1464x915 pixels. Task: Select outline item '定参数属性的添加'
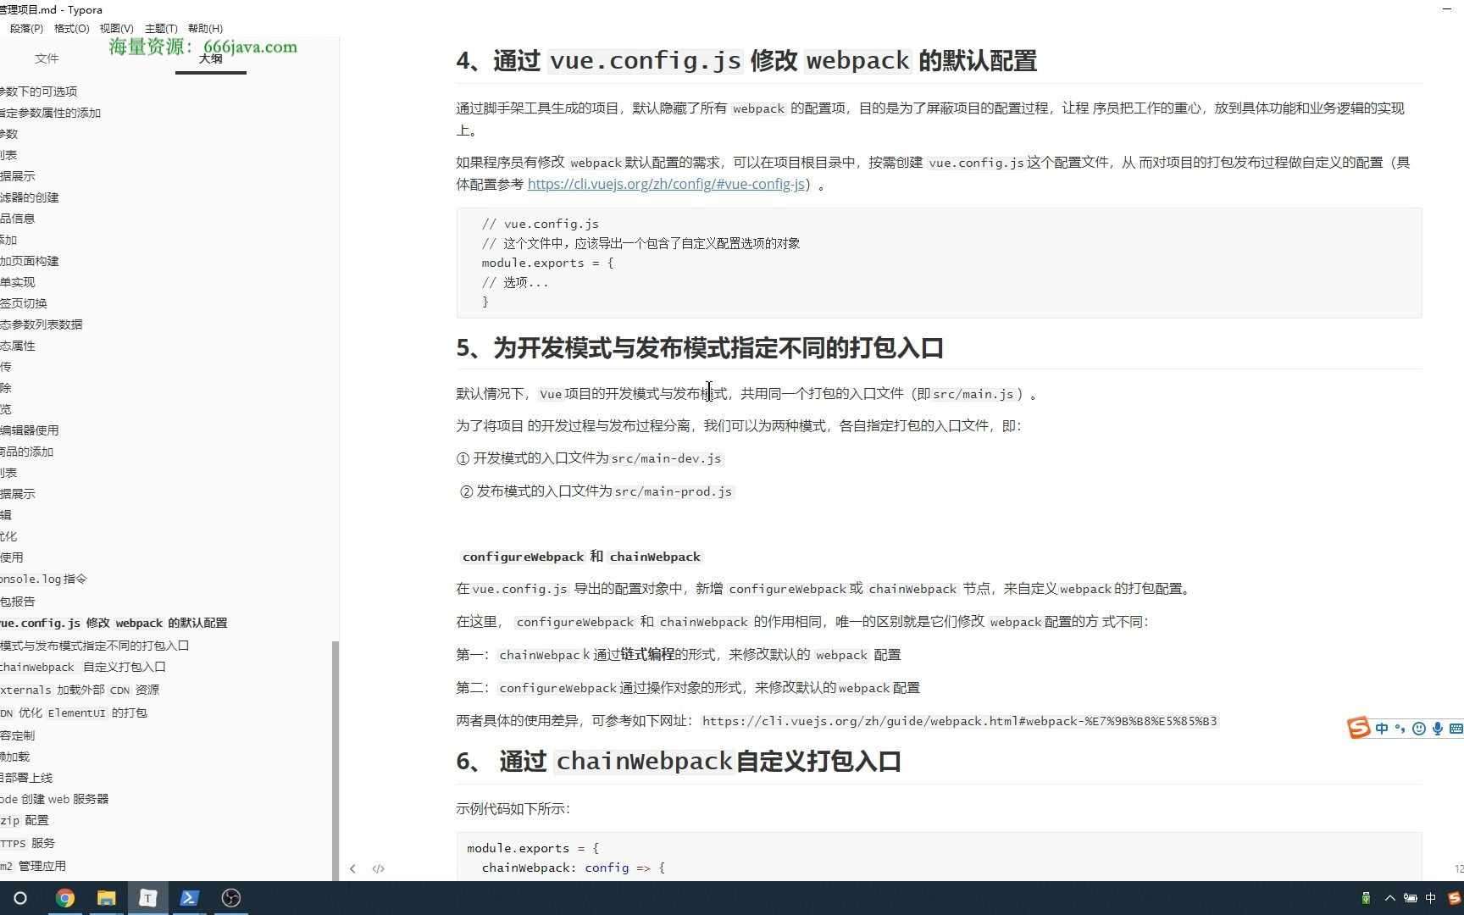[50, 113]
